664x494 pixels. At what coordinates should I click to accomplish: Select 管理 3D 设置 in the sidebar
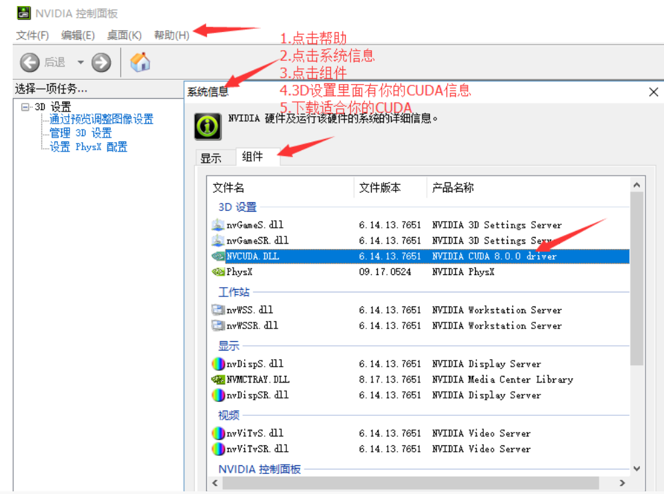[81, 132]
